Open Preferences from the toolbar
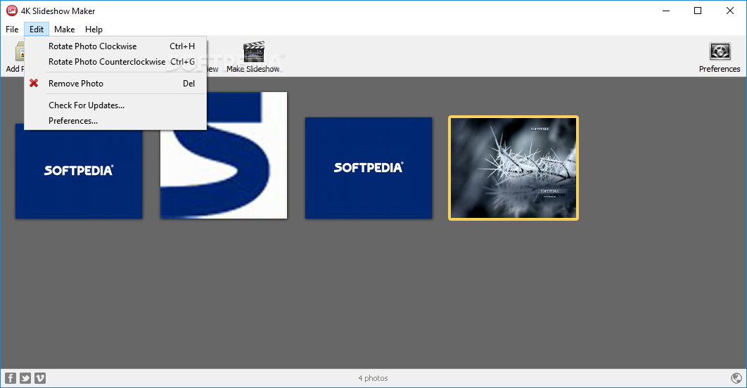 [x=720, y=57]
